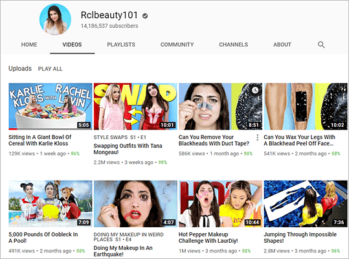Go to the COMMUNITY tab

click(x=177, y=45)
